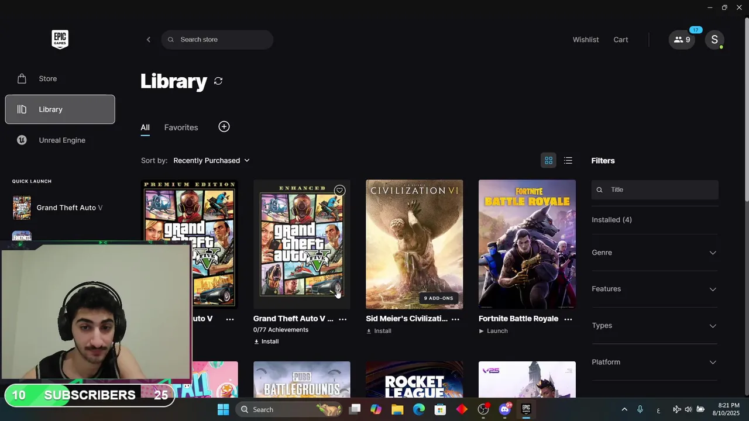
Task: Install Sid Meier's Civilization VI
Action: coord(379,331)
